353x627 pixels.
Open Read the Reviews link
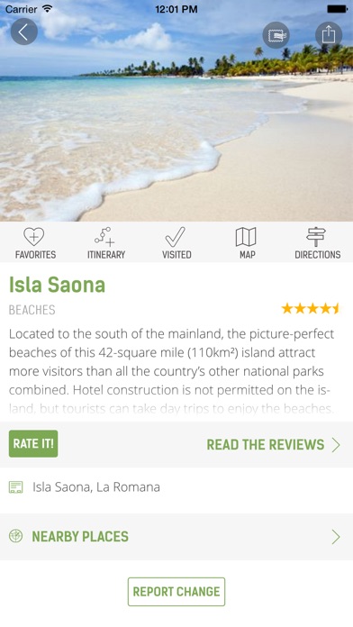[265, 445]
